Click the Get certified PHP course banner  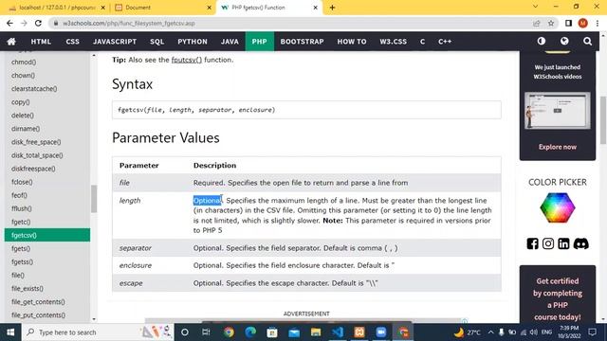(558, 295)
